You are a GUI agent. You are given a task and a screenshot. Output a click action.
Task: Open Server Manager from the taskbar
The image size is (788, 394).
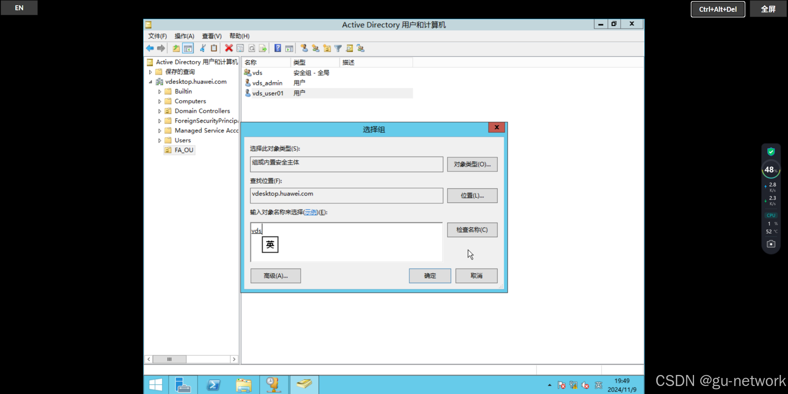point(183,385)
